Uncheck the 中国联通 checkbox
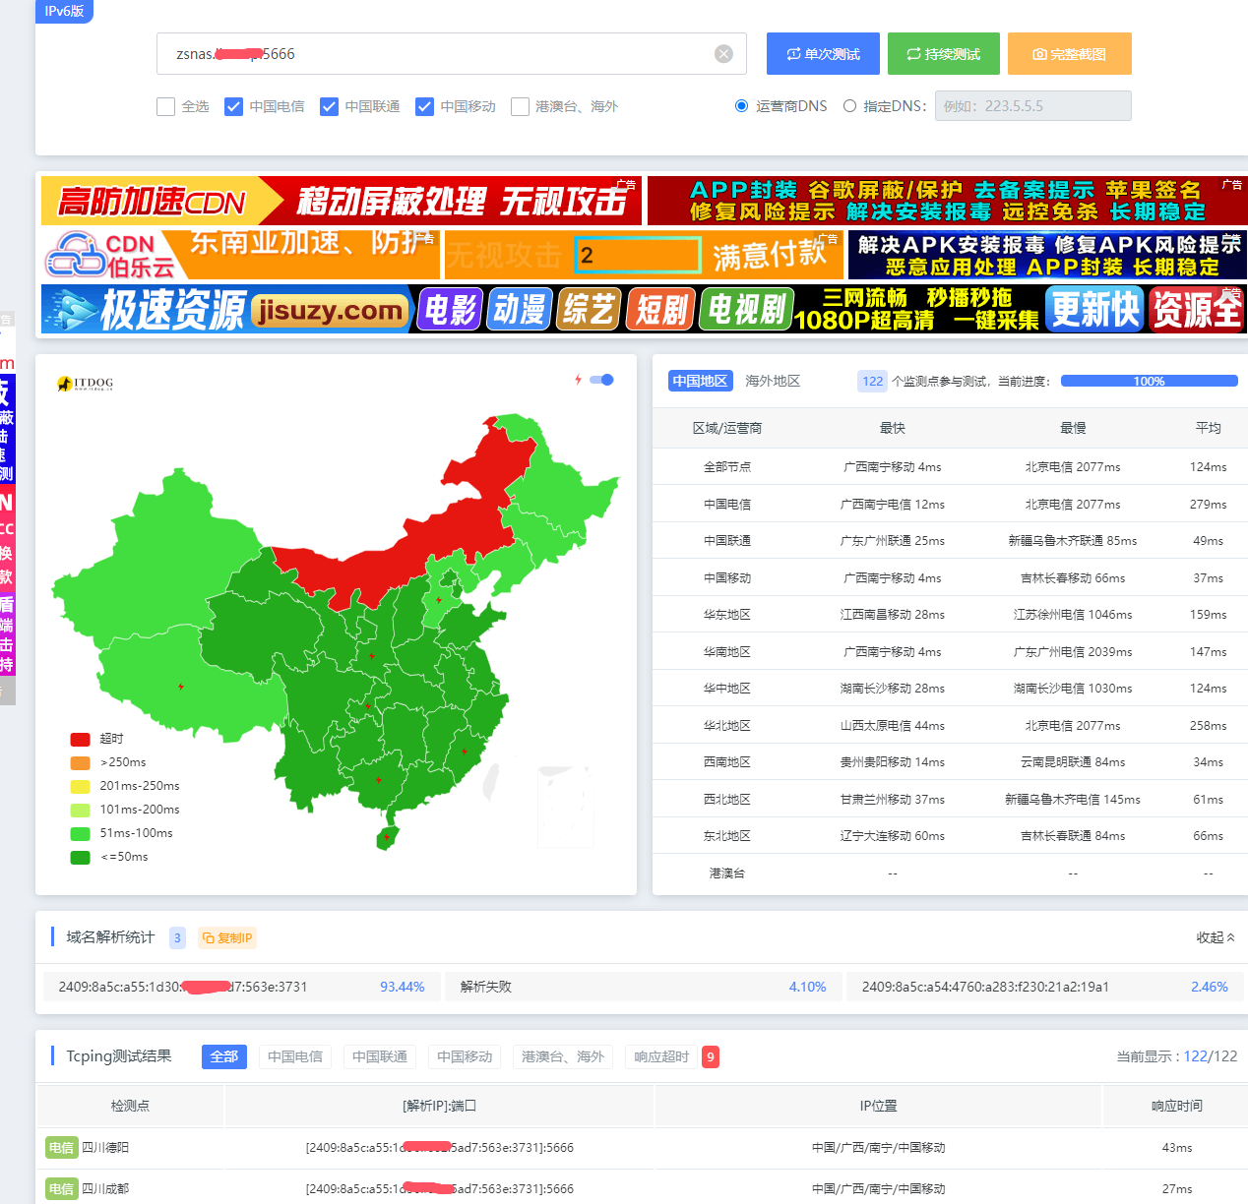The height and width of the screenshot is (1204, 1248). (x=329, y=106)
